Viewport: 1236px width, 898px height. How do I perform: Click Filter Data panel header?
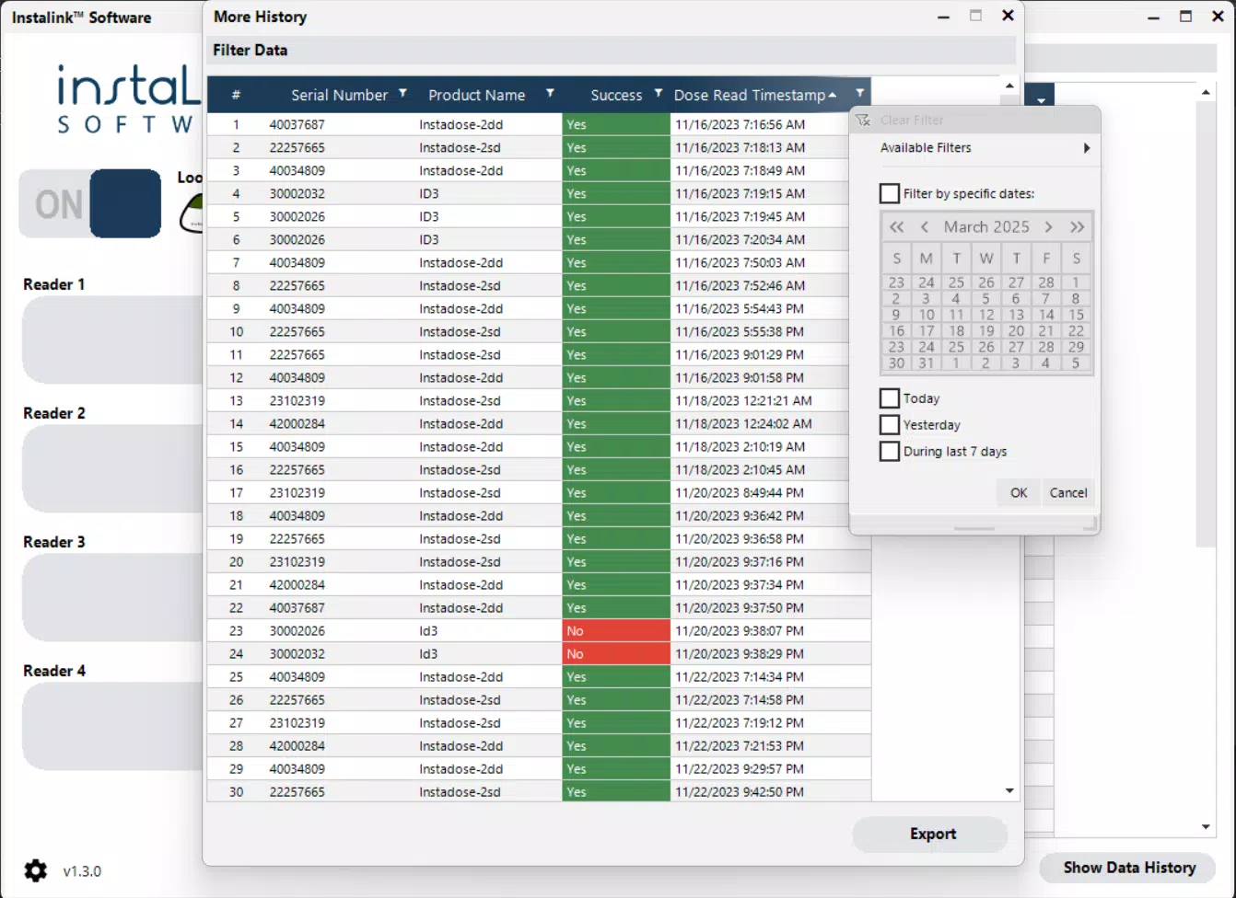click(610, 50)
